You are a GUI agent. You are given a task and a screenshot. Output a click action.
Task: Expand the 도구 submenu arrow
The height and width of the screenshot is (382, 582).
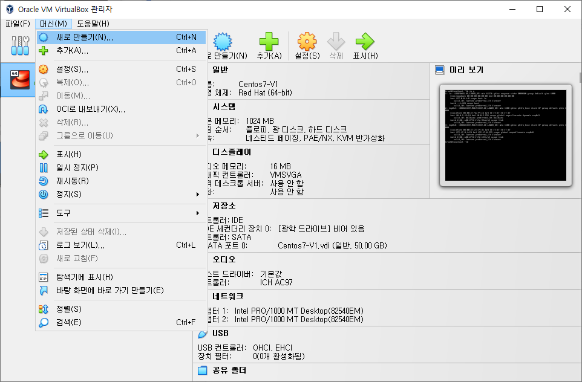point(198,213)
